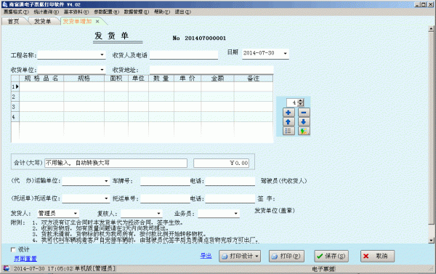
Task: Click the vertical scrollbar up arrow
Action: [x=431, y=28]
